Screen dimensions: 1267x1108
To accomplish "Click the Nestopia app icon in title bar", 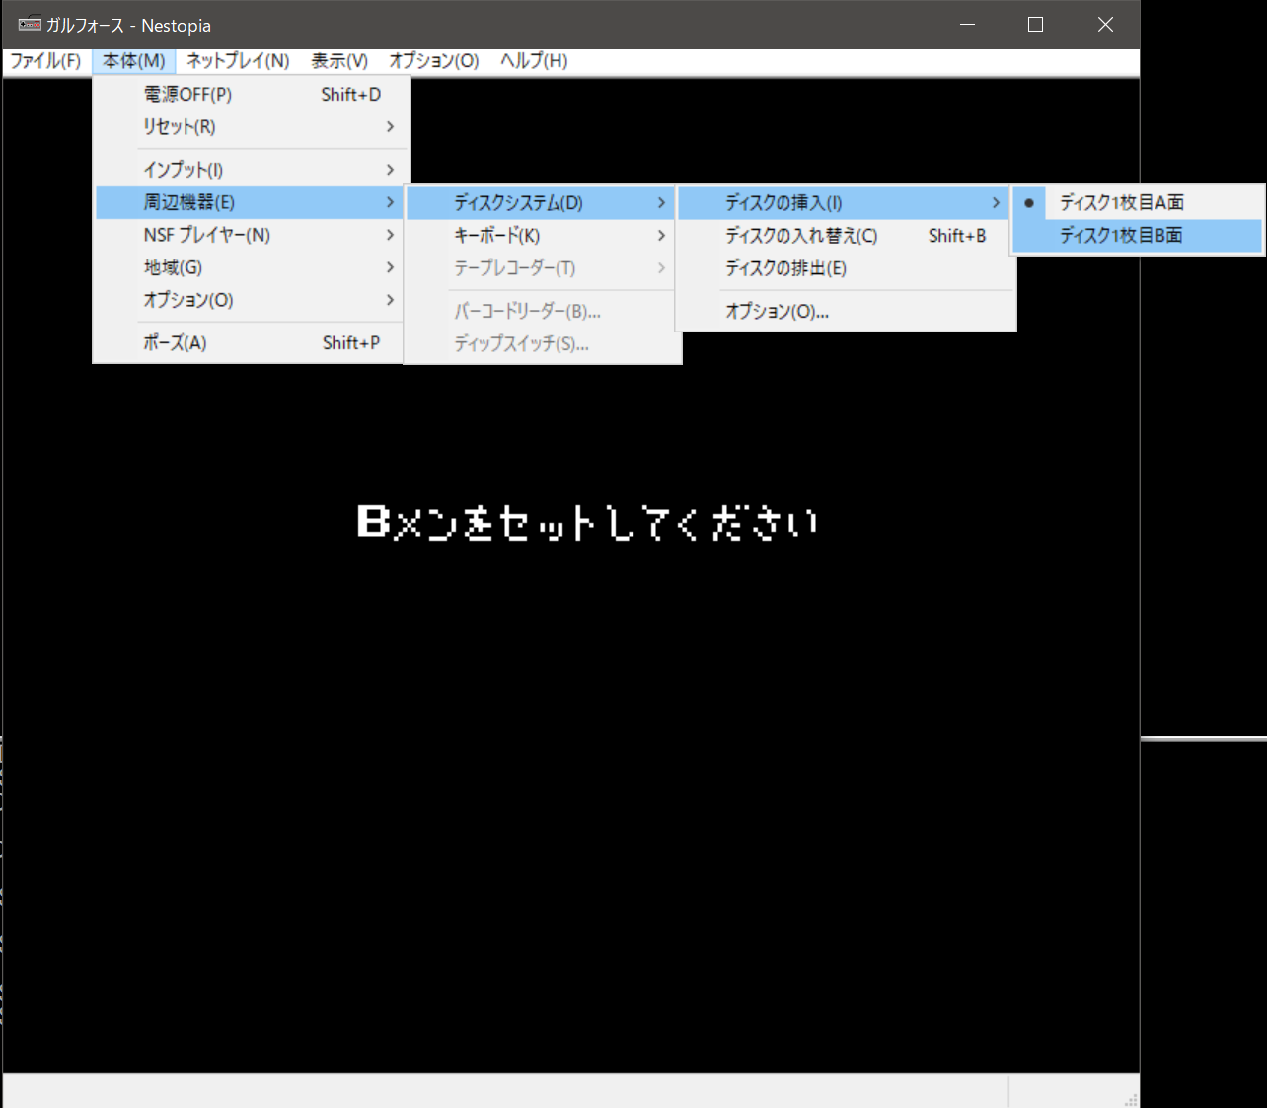I will point(30,24).
